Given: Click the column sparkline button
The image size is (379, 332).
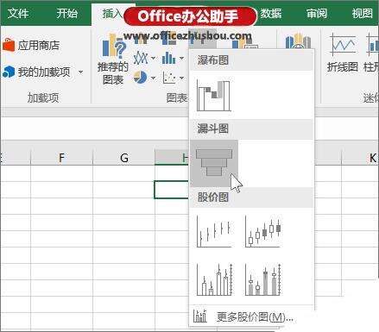Looking at the screenshot, I should coord(372,53).
